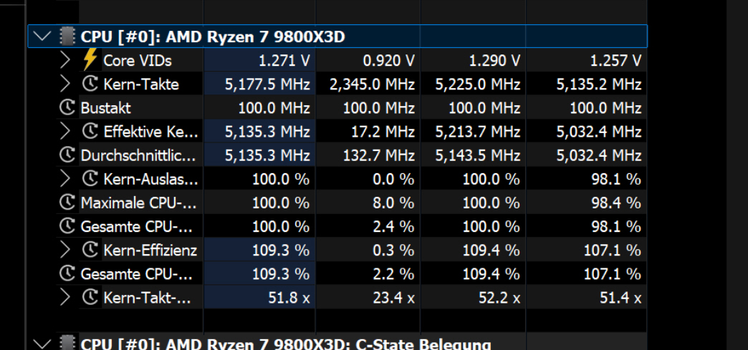Click the clock icon beside Gesamte CPU-... 109.3 % row

coord(67,273)
